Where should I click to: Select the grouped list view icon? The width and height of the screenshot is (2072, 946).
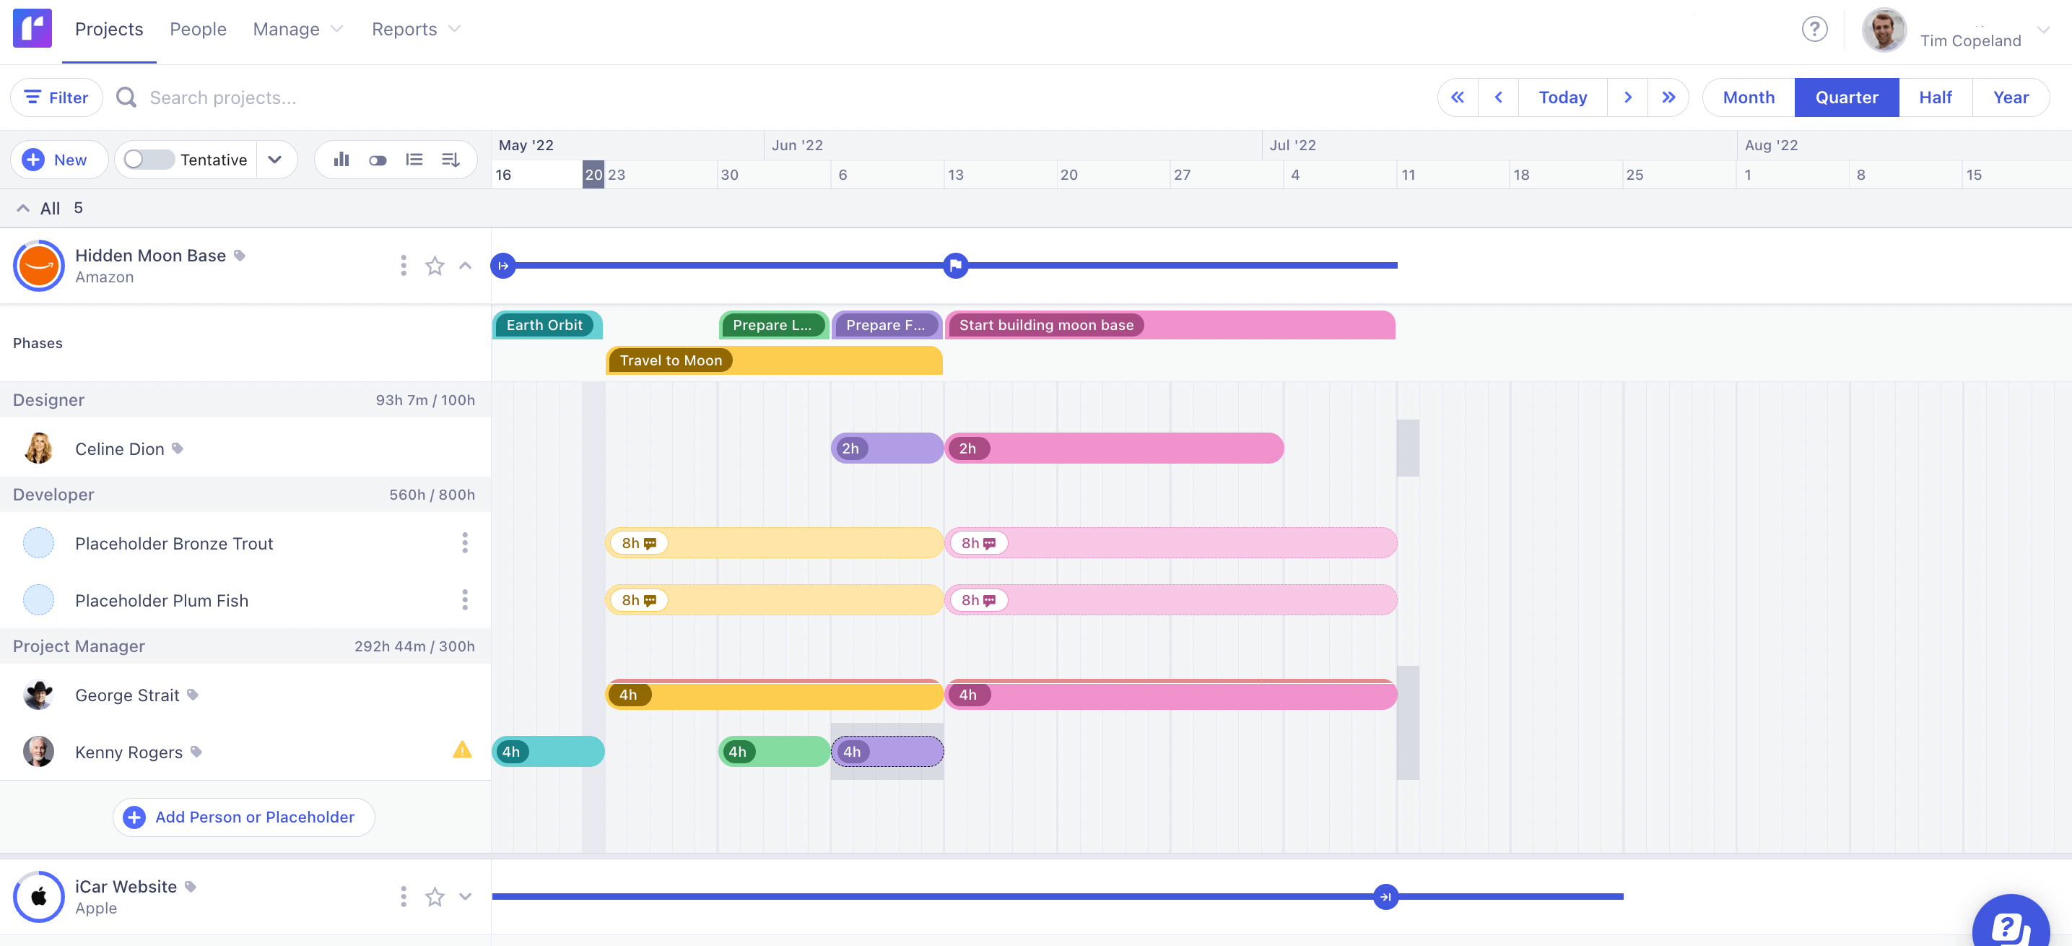coord(414,160)
